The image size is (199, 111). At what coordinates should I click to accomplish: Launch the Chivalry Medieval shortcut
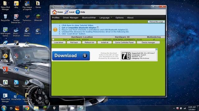click(x=27, y=32)
